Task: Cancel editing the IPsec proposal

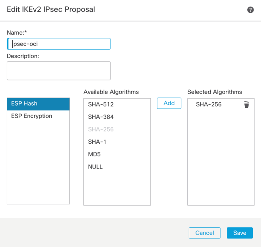Action: pyautogui.click(x=204, y=233)
